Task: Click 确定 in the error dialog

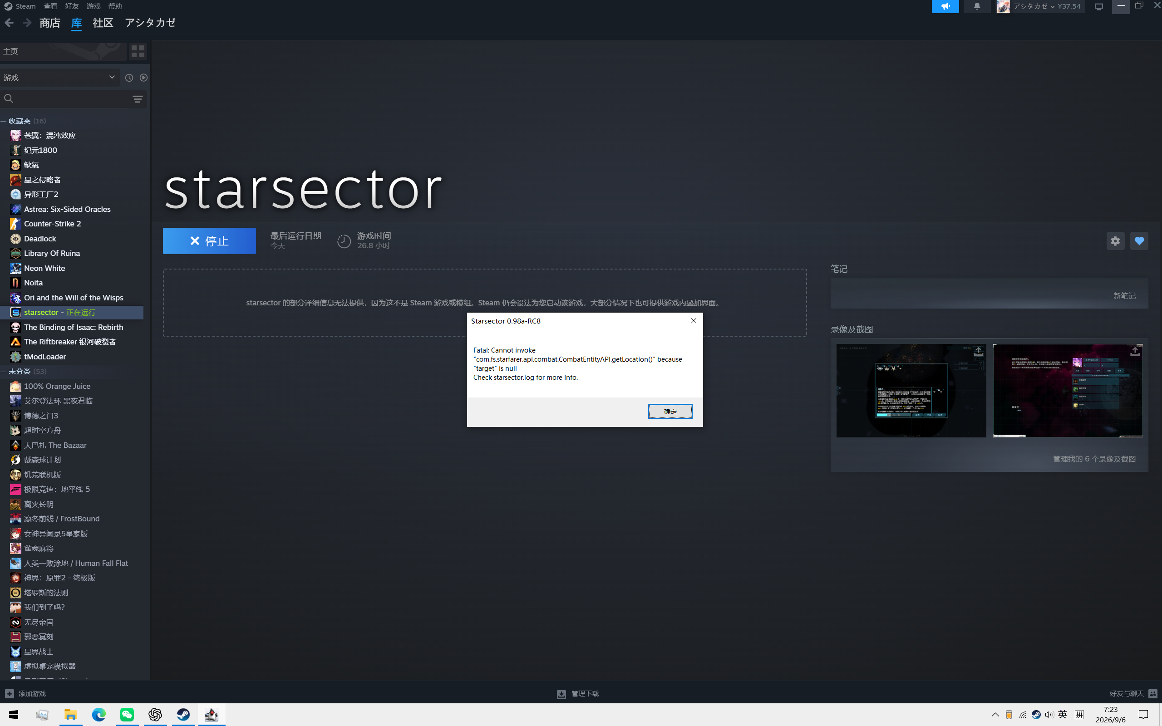Action: point(670,412)
